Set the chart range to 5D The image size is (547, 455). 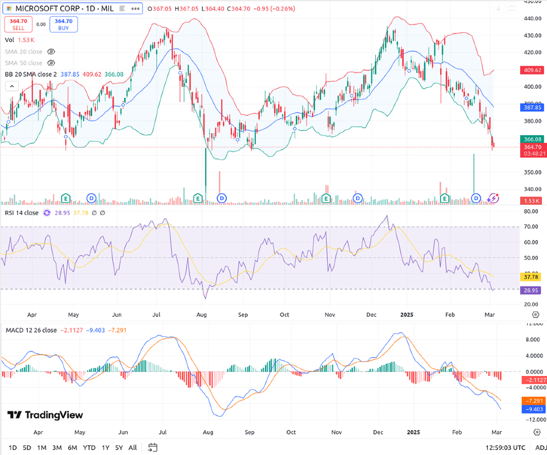pyautogui.click(x=27, y=448)
